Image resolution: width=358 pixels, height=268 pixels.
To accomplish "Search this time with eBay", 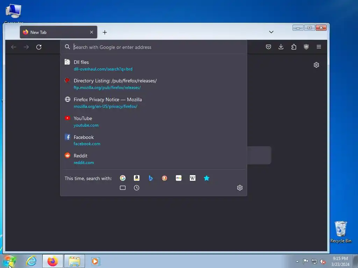I will 179,178.
